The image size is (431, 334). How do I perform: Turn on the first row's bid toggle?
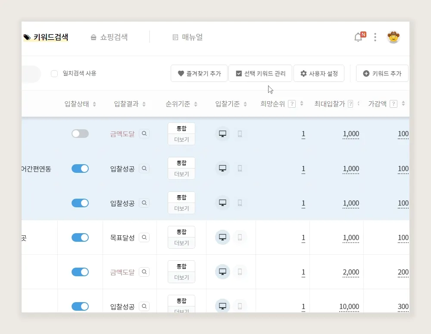point(80,134)
